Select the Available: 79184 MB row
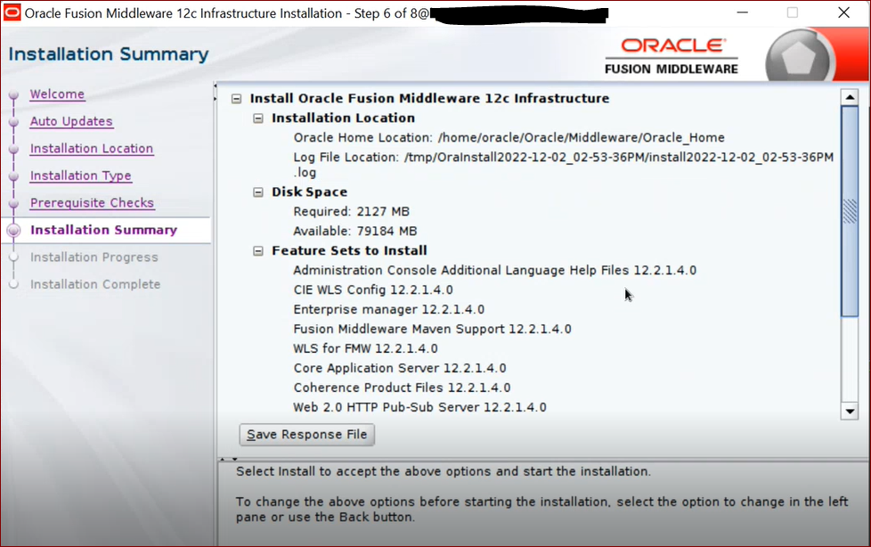 pyautogui.click(x=355, y=232)
